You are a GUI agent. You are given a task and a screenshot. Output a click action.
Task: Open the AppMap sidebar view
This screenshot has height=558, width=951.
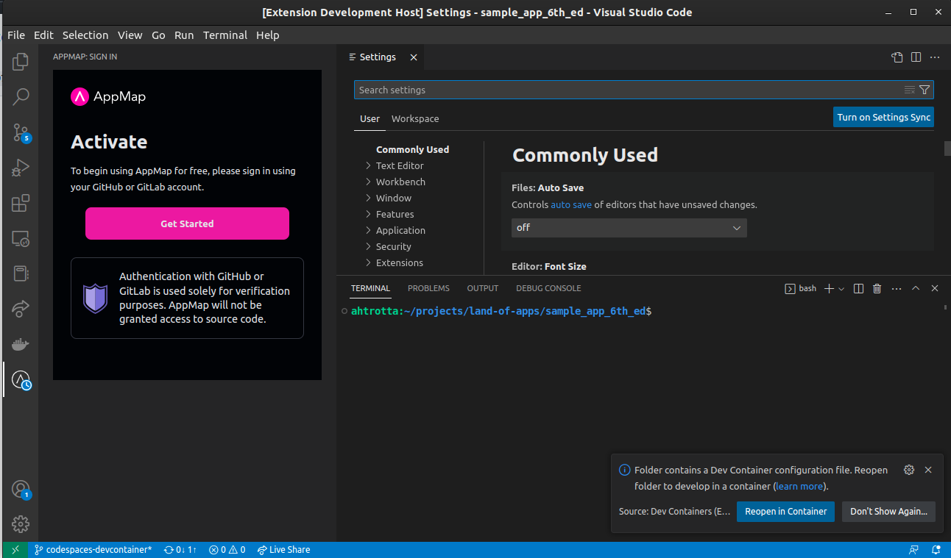click(20, 379)
